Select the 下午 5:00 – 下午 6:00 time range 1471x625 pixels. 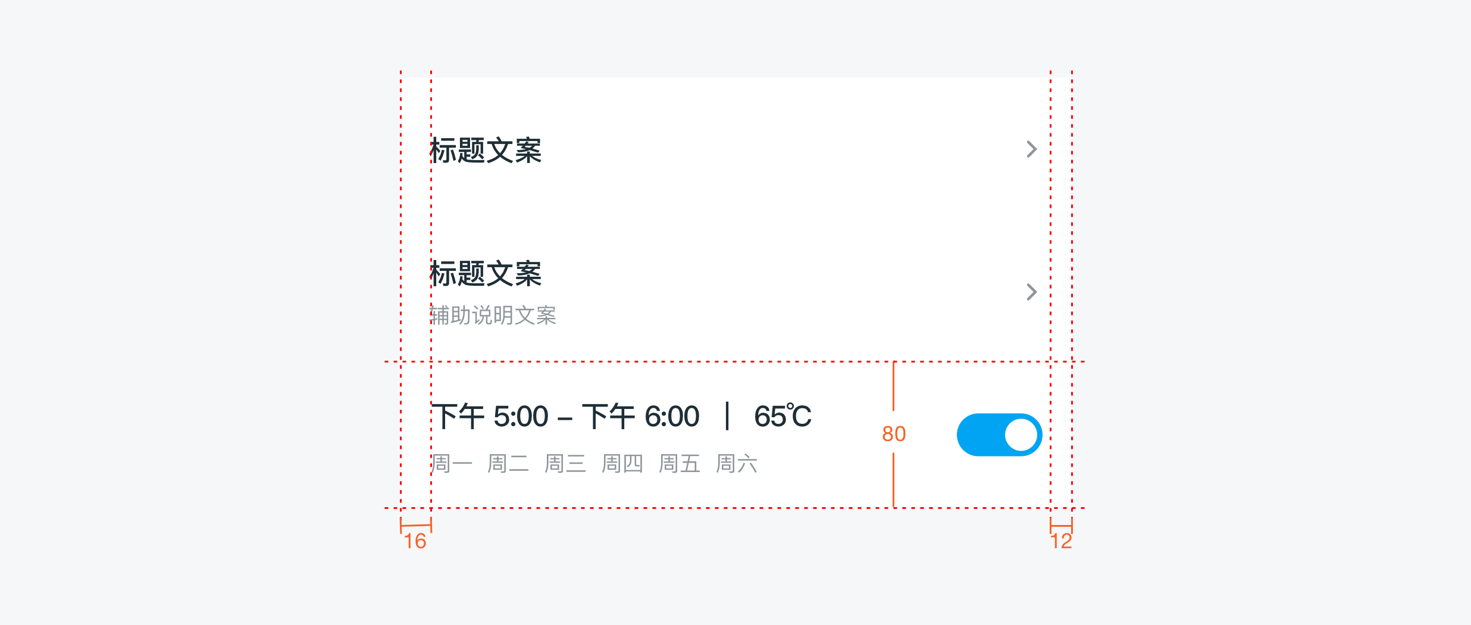coord(565,416)
